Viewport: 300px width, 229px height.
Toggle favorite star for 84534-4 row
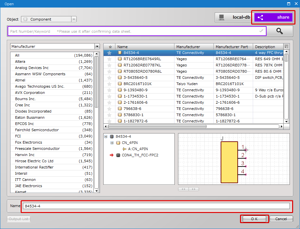tap(110, 53)
